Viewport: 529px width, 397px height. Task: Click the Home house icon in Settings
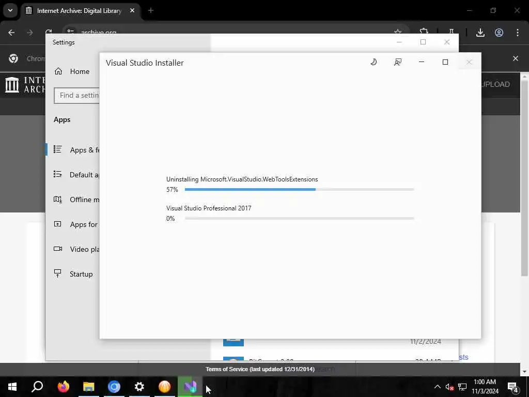click(x=58, y=71)
